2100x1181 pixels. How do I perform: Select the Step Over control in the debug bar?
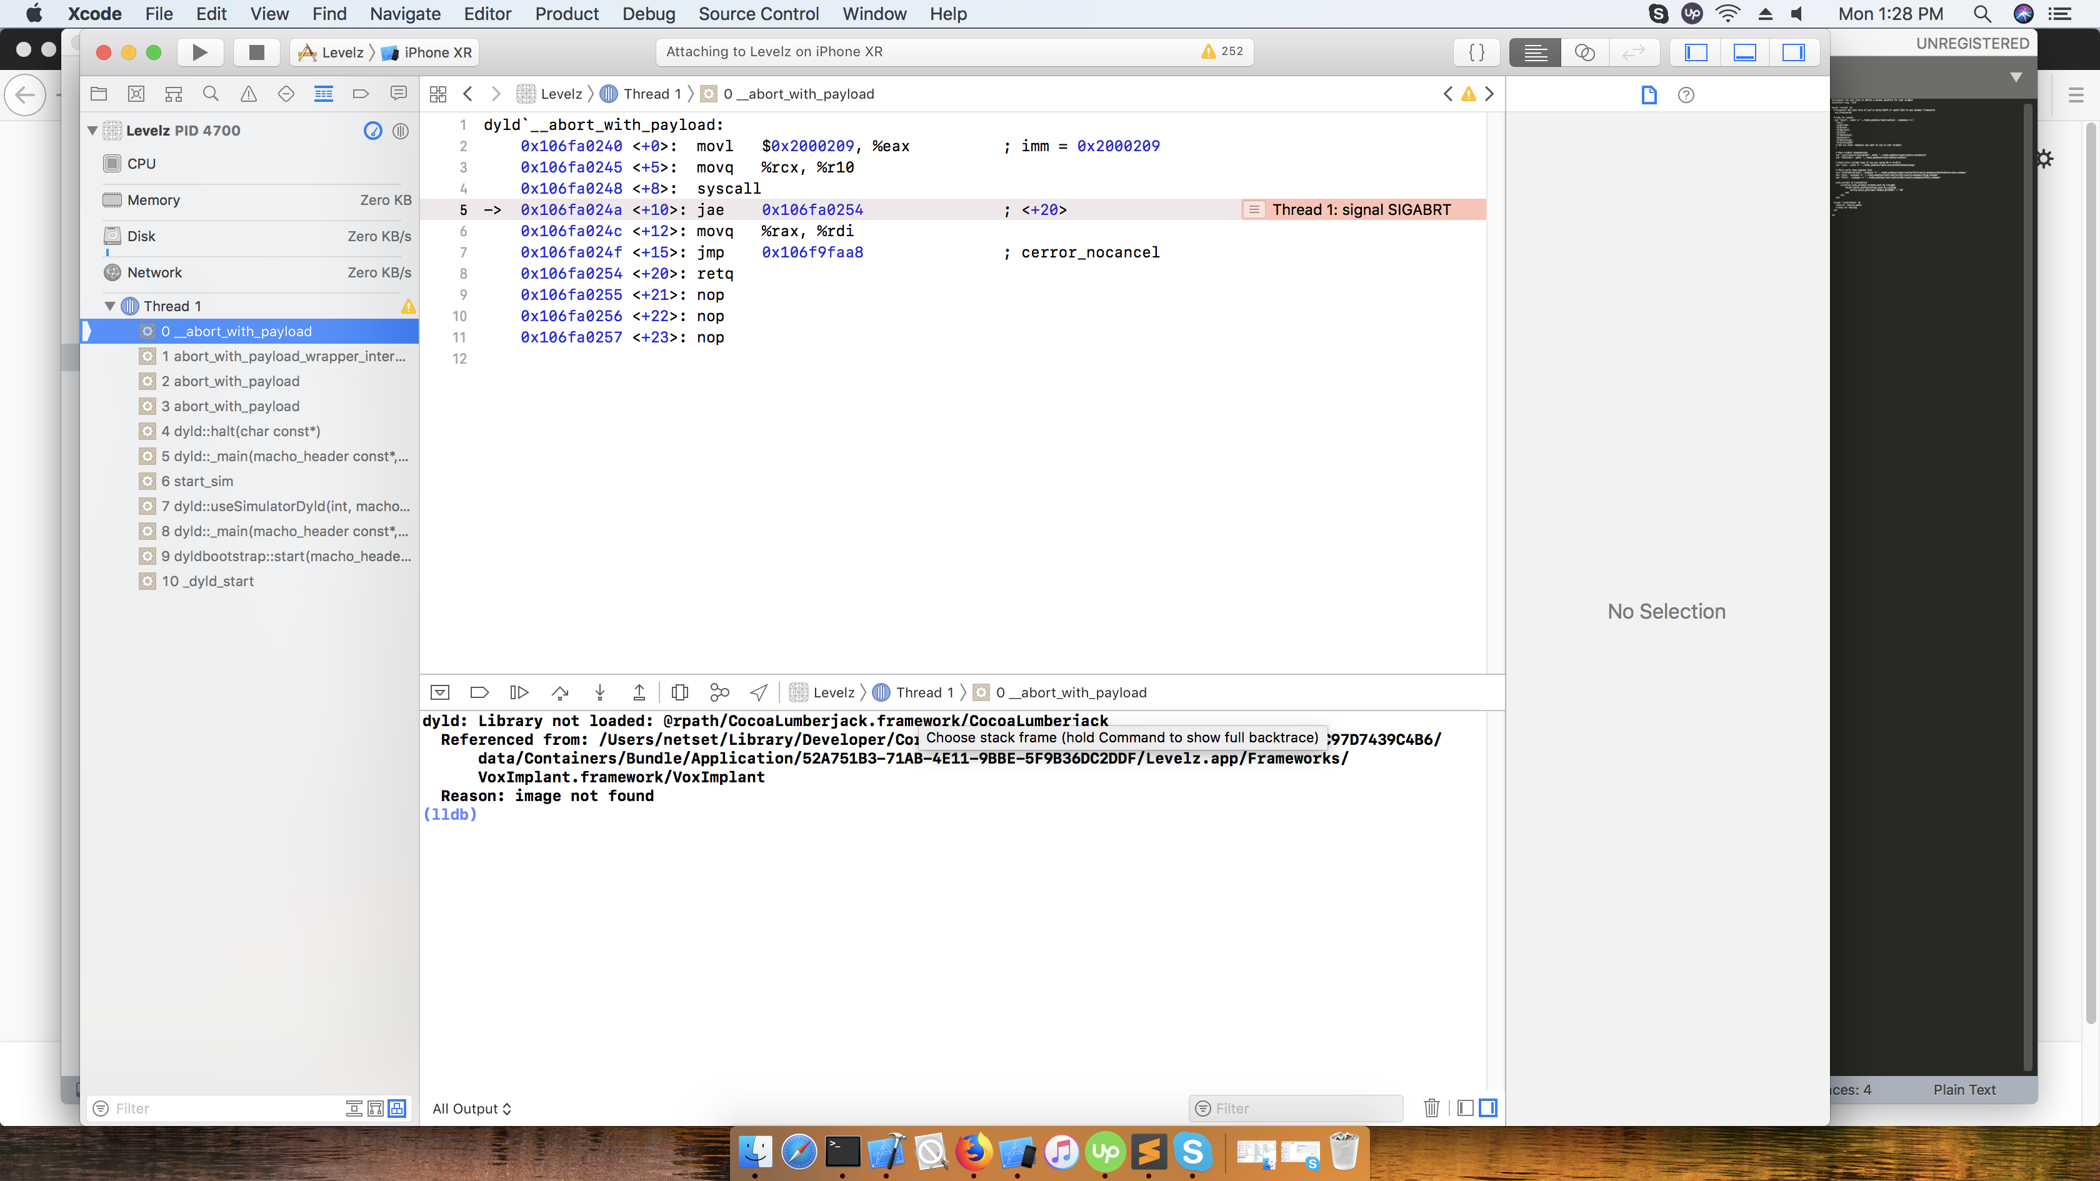click(560, 692)
